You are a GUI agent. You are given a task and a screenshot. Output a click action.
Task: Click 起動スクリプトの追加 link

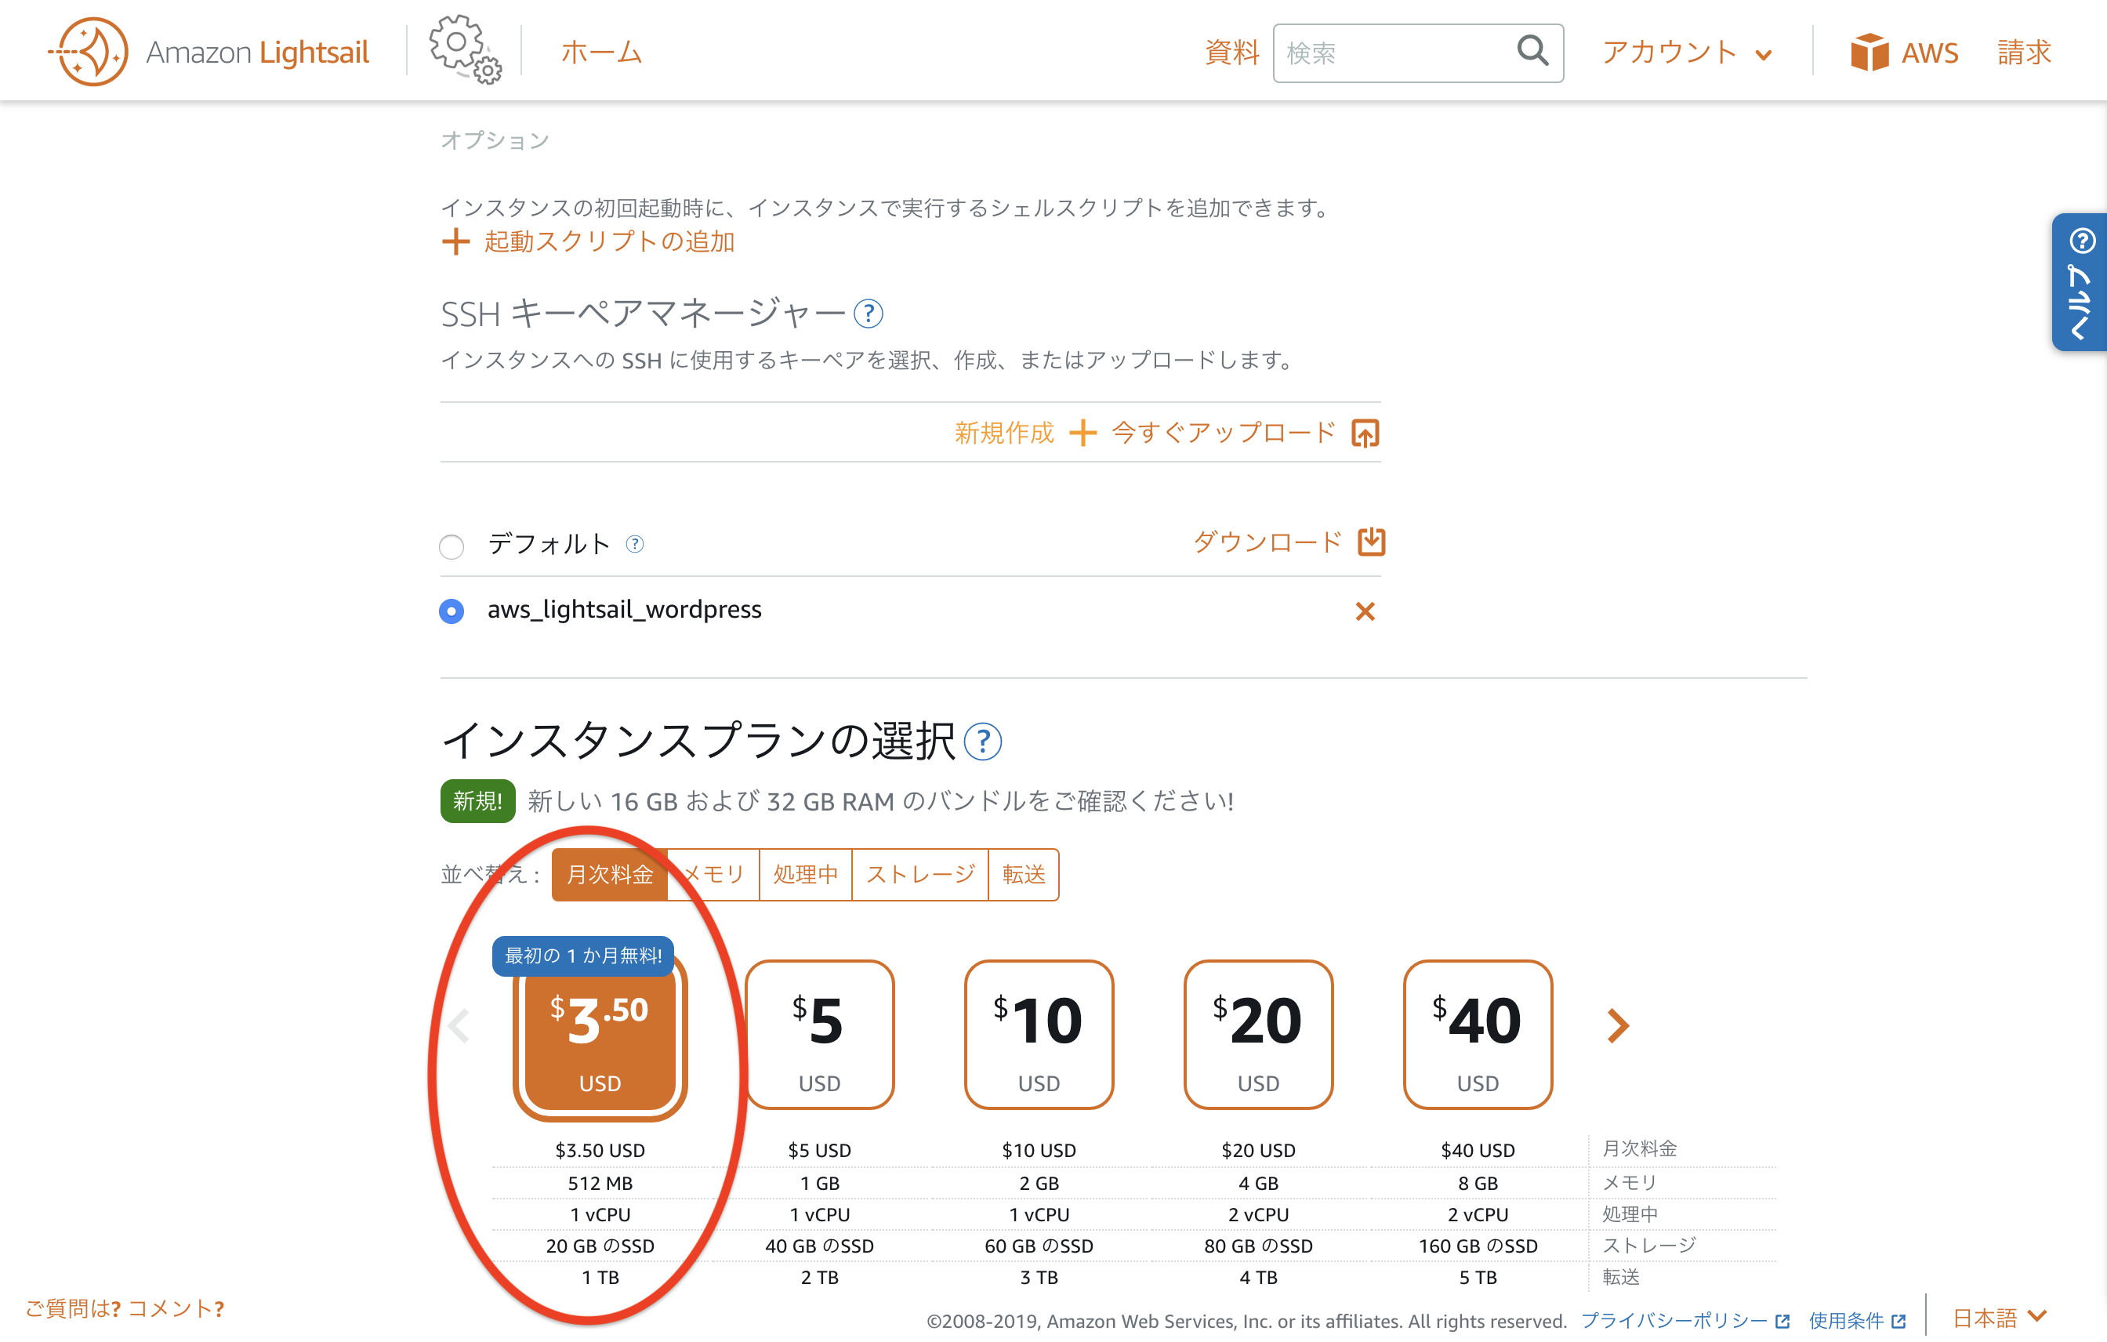(x=609, y=241)
